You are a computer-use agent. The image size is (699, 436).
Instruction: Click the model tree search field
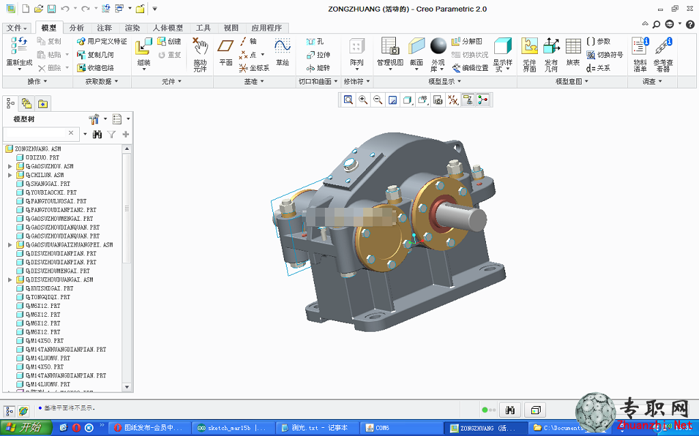[x=35, y=134]
